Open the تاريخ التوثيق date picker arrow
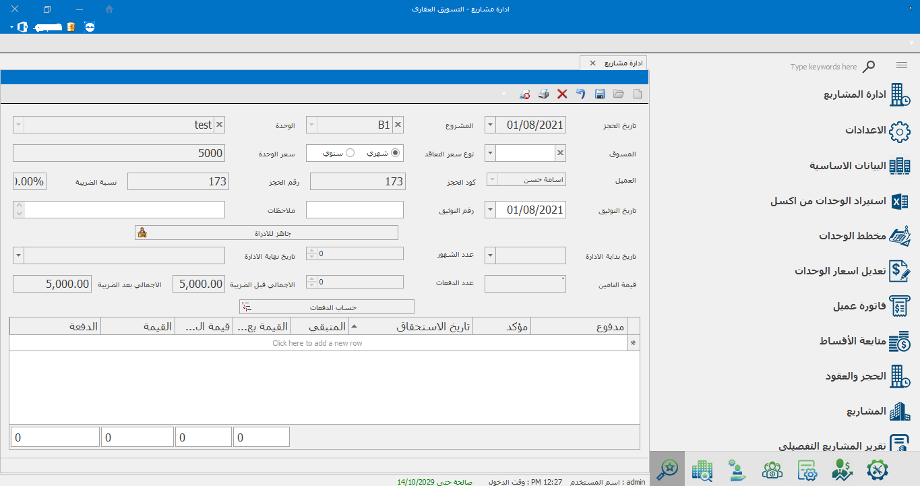This screenshot has width=920, height=486. (490, 210)
